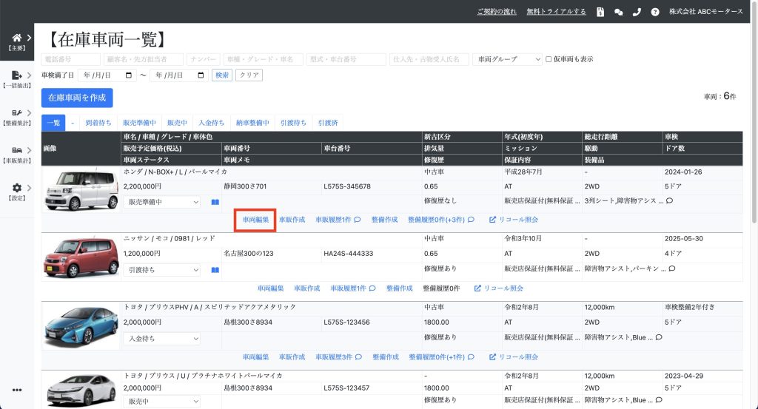758x409 pixels.
Task: Open the 整備集計 wrench icon
Action: 16,112
